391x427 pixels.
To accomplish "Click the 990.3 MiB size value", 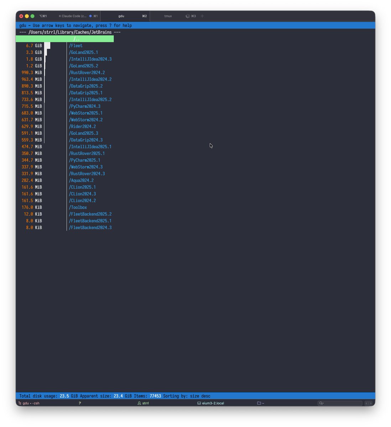I will (32, 73).
